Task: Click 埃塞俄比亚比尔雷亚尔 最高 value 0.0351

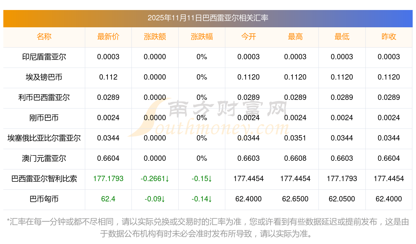Action: pyautogui.click(x=295, y=138)
